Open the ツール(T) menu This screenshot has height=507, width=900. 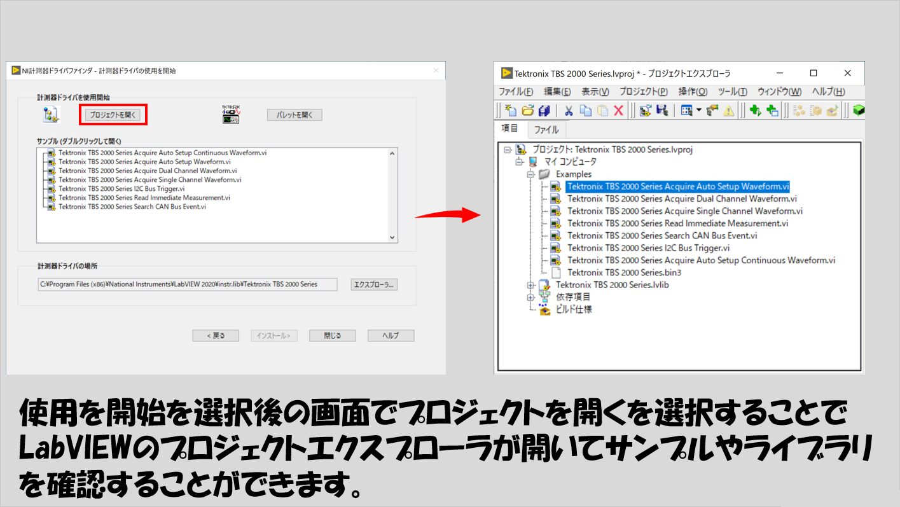[733, 92]
